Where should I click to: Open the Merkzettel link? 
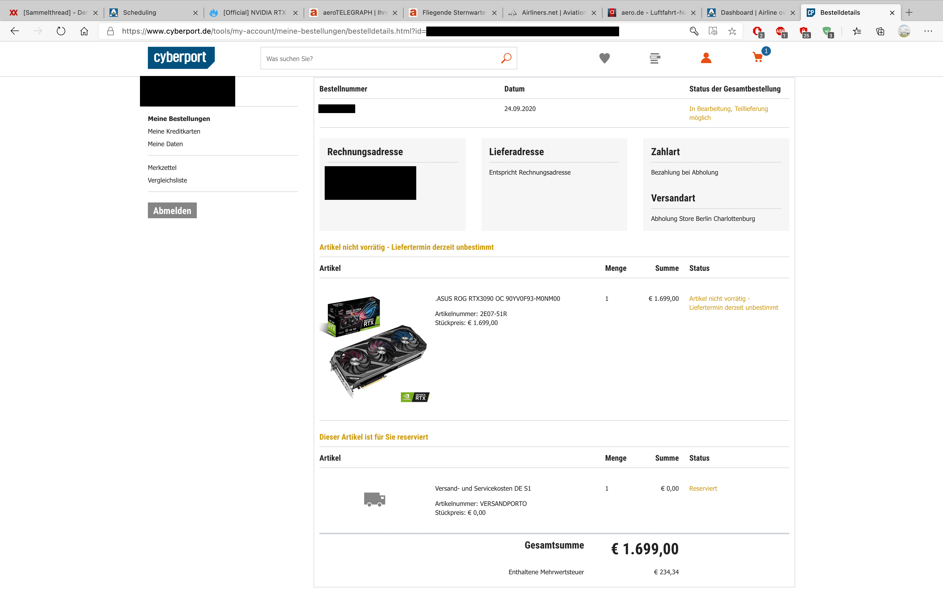[x=162, y=167]
